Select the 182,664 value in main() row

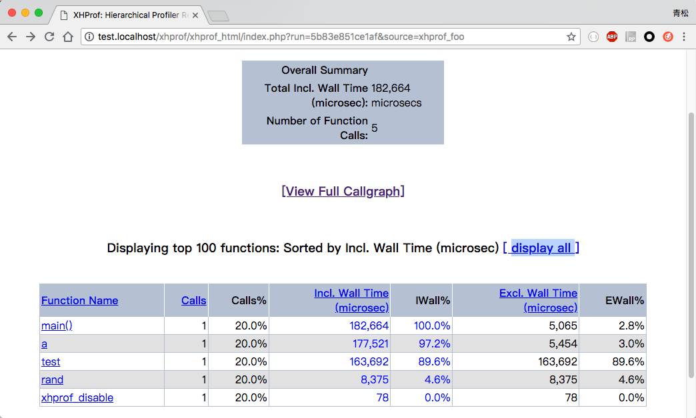coord(369,325)
